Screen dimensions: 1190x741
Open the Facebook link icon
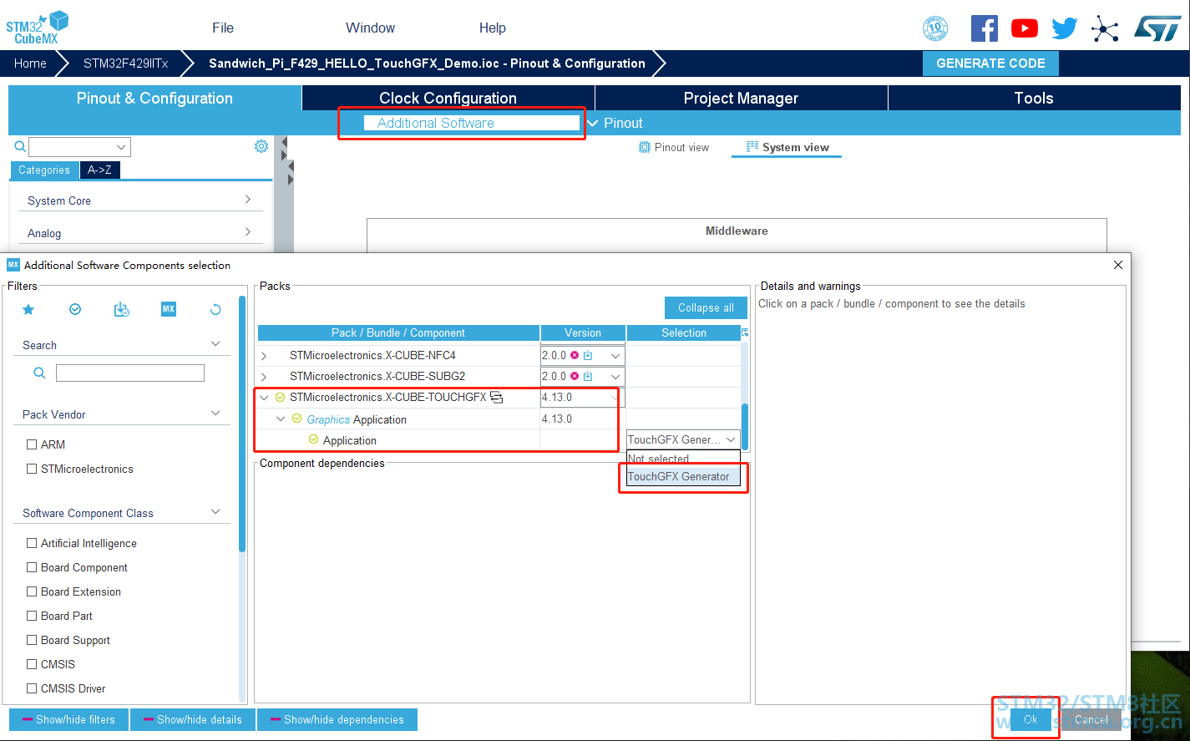coord(985,28)
